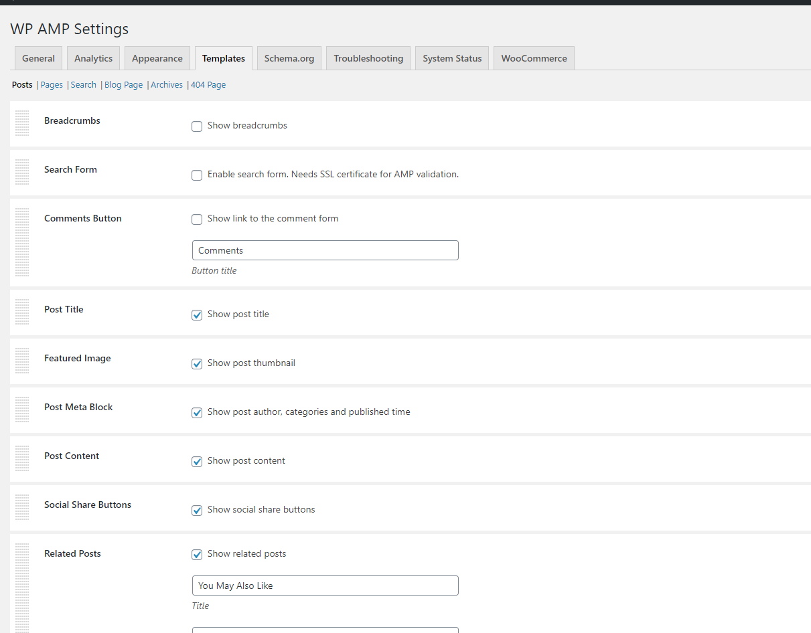The width and height of the screenshot is (811, 633).
Task: Click the Search Form row label
Action: click(x=70, y=169)
